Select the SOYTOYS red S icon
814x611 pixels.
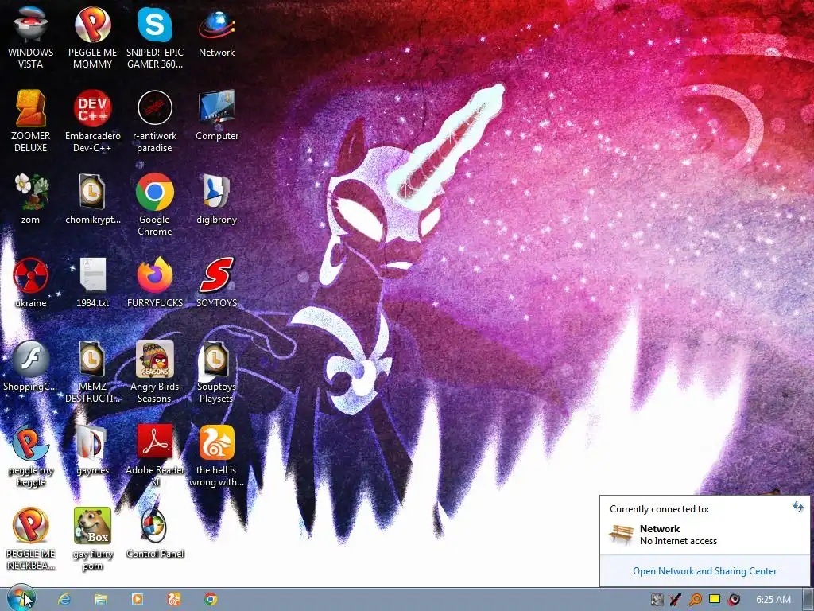click(216, 282)
